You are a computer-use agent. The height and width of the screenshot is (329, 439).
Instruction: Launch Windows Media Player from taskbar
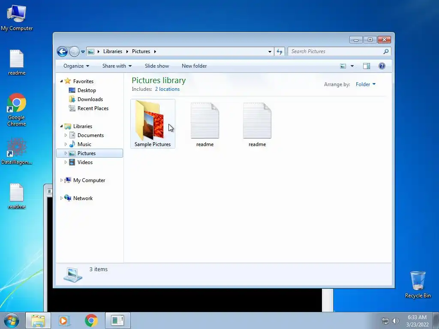(64, 320)
